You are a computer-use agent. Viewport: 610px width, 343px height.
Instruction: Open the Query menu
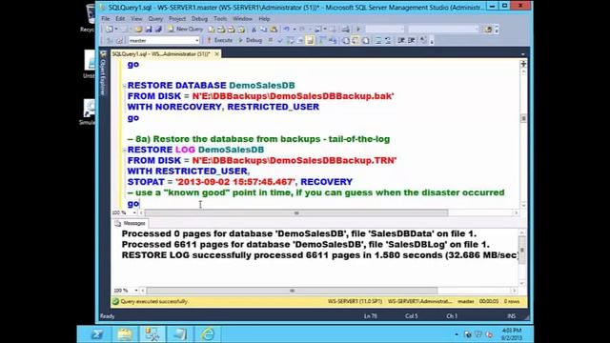[x=155, y=18]
